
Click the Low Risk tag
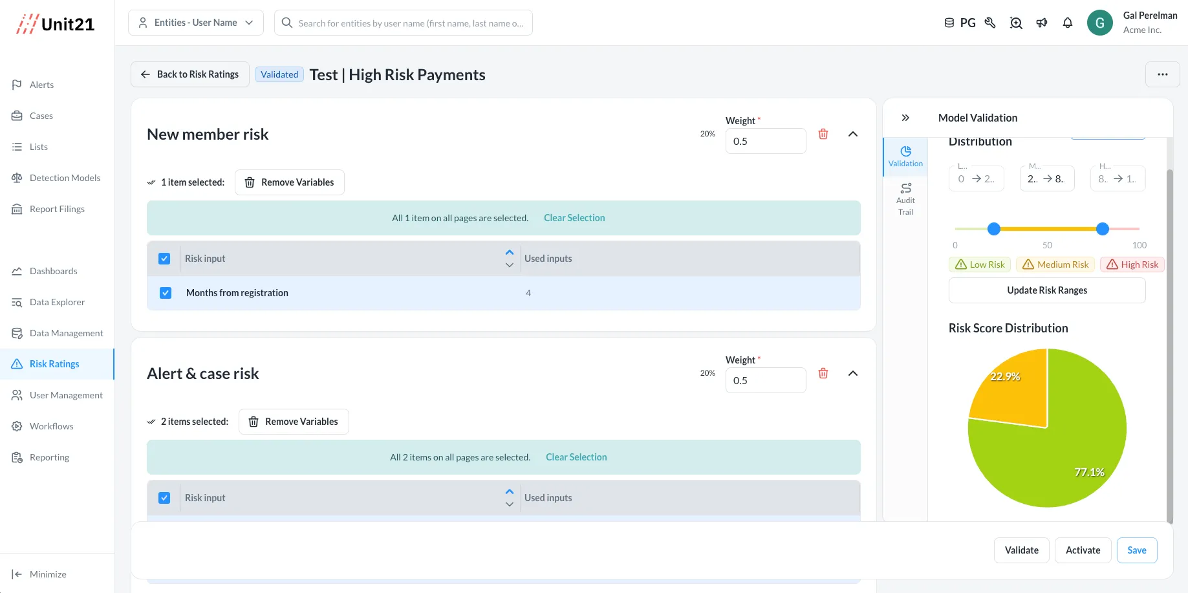[x=980, y=264]
